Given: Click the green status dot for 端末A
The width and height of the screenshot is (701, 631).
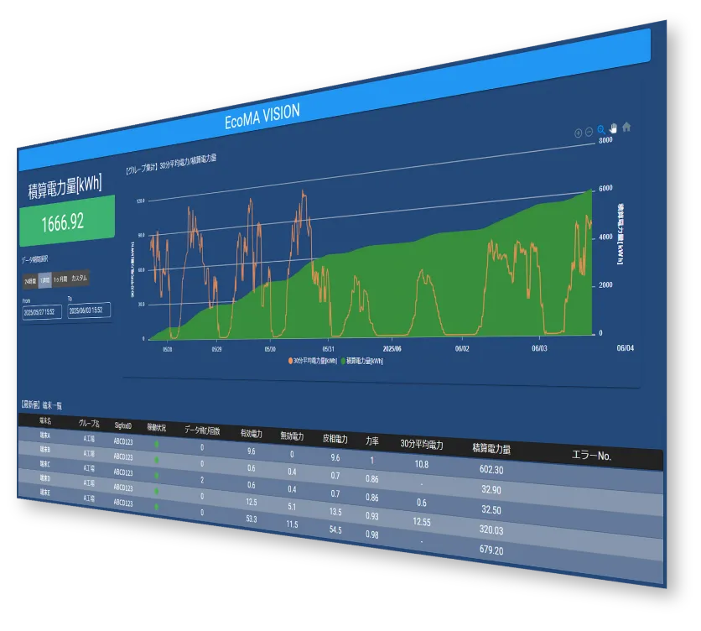Looking at the screenshot, I should (157, 445).
